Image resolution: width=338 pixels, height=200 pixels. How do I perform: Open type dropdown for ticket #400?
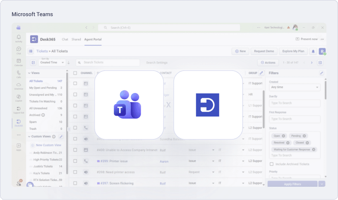(x=213, y=150)
